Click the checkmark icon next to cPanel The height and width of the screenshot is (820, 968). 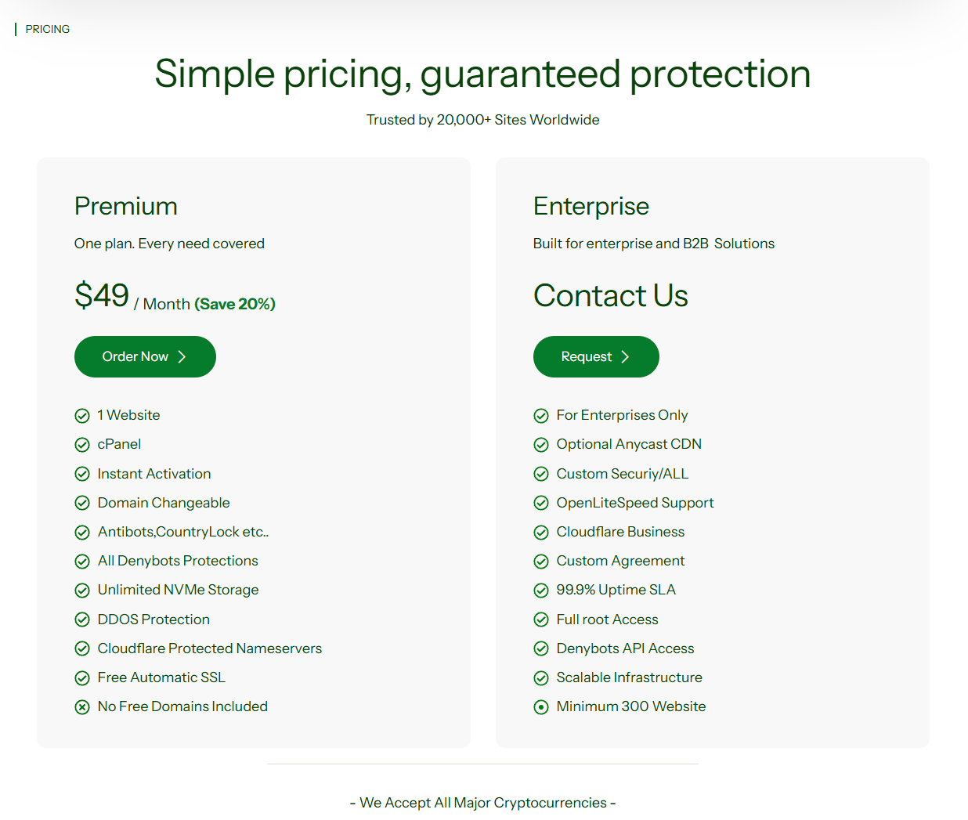82,445
